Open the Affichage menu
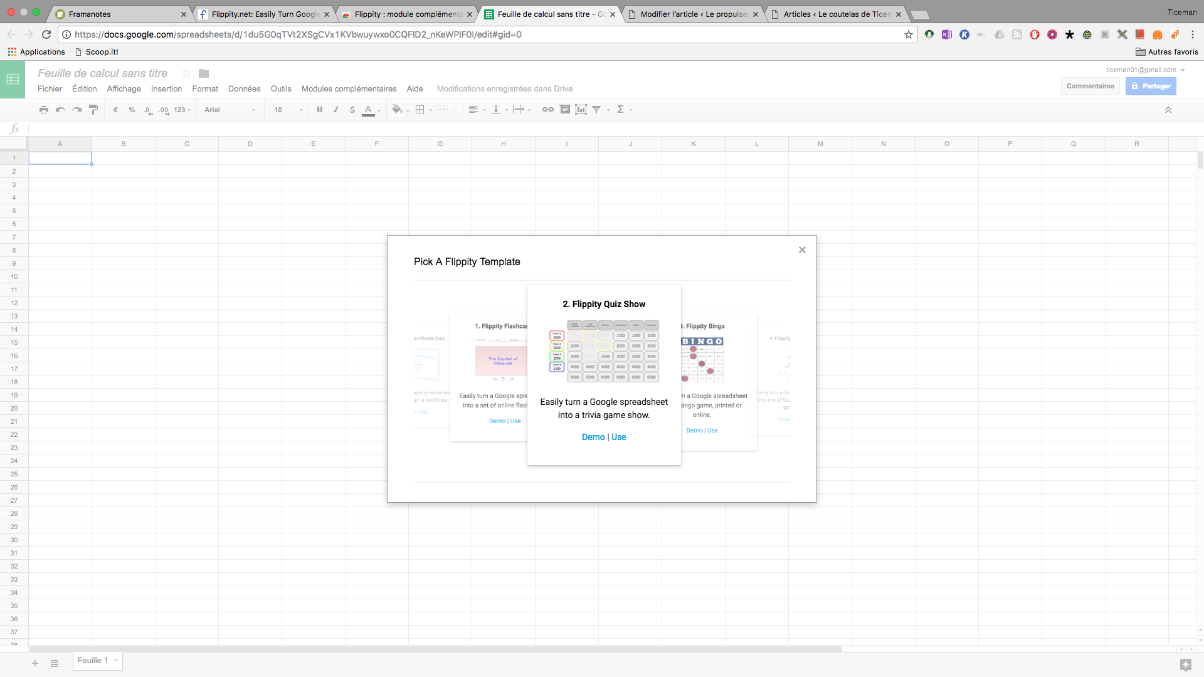Viewport: 1204px width, 677px height. [124, 89]
